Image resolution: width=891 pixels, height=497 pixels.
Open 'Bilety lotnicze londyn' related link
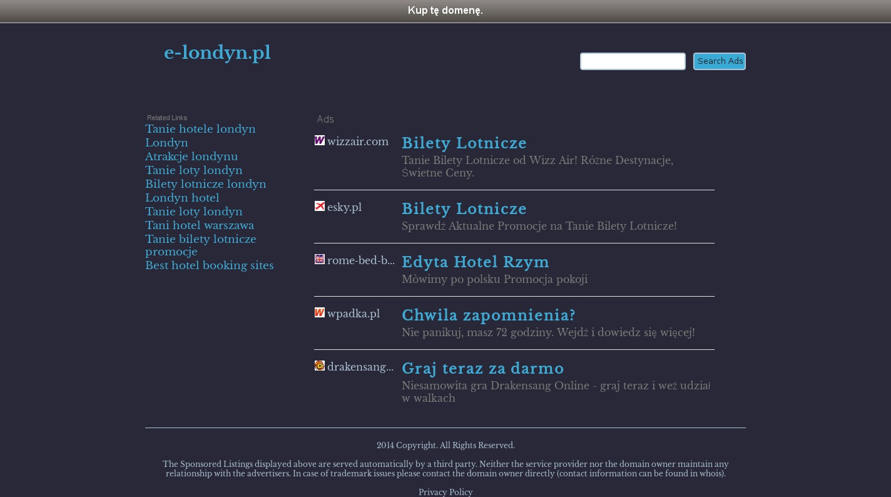click(x=206, y=184)
